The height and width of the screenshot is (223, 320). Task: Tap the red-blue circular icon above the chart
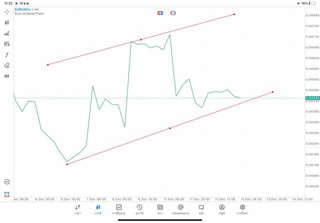[173, 12]
